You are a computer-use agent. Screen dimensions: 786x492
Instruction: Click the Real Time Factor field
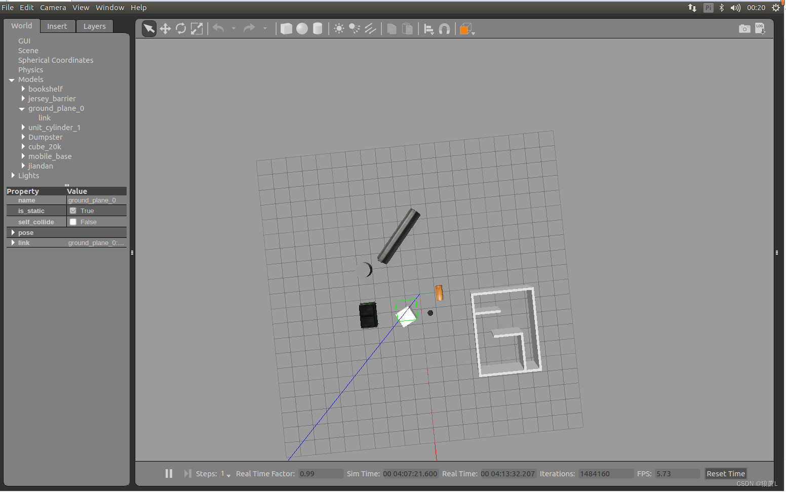(321, 473)
